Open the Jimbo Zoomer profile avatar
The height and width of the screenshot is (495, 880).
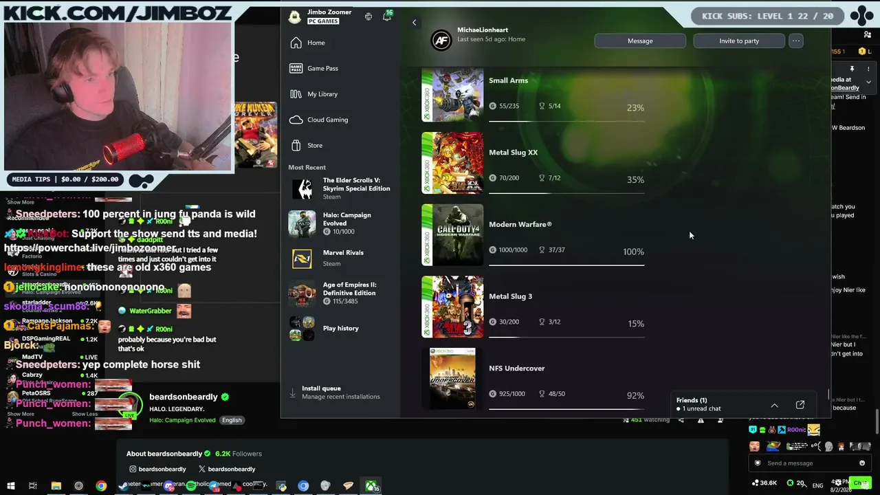coord(295,16)
